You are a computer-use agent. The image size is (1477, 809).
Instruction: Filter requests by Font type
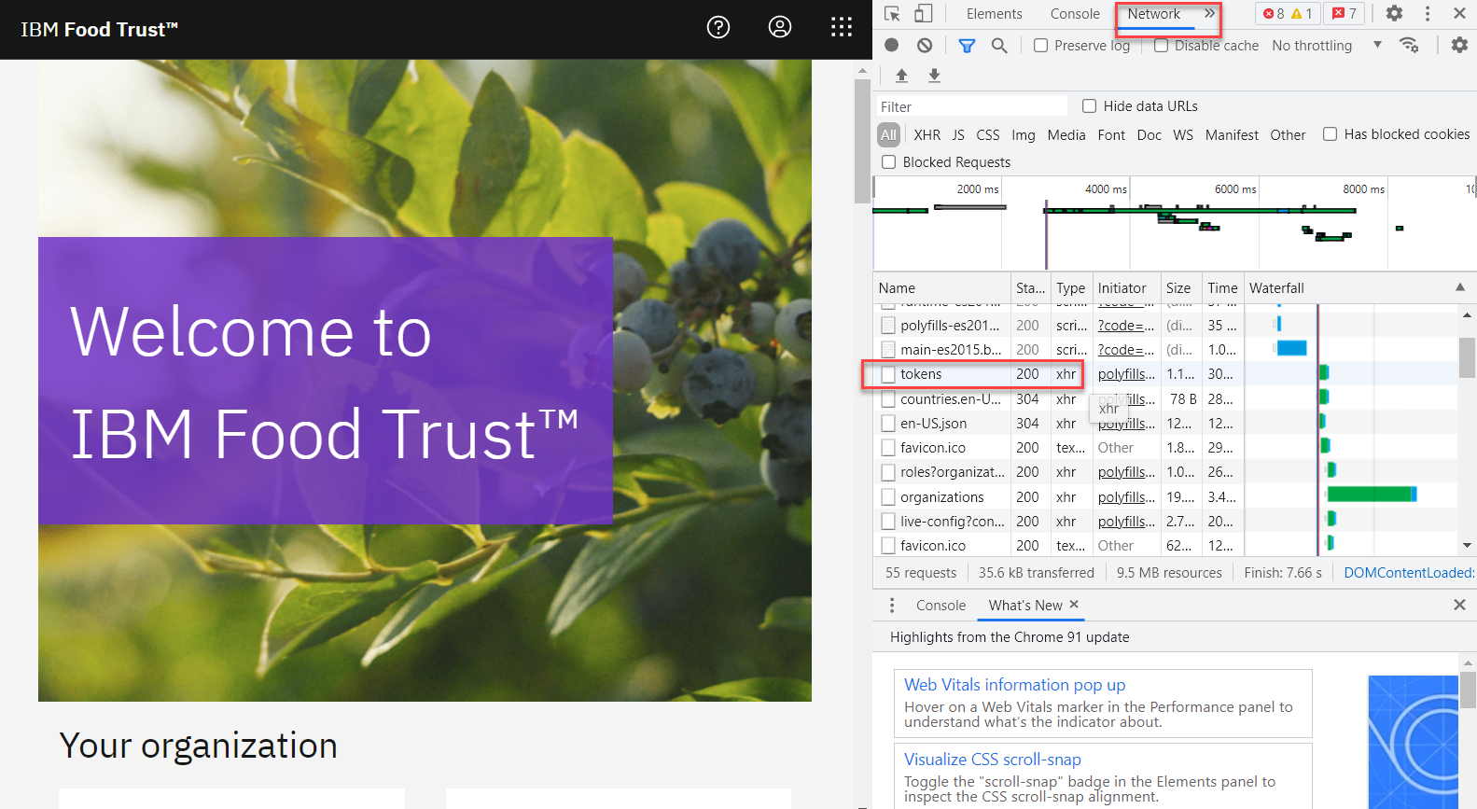(x=1111, y=134)
